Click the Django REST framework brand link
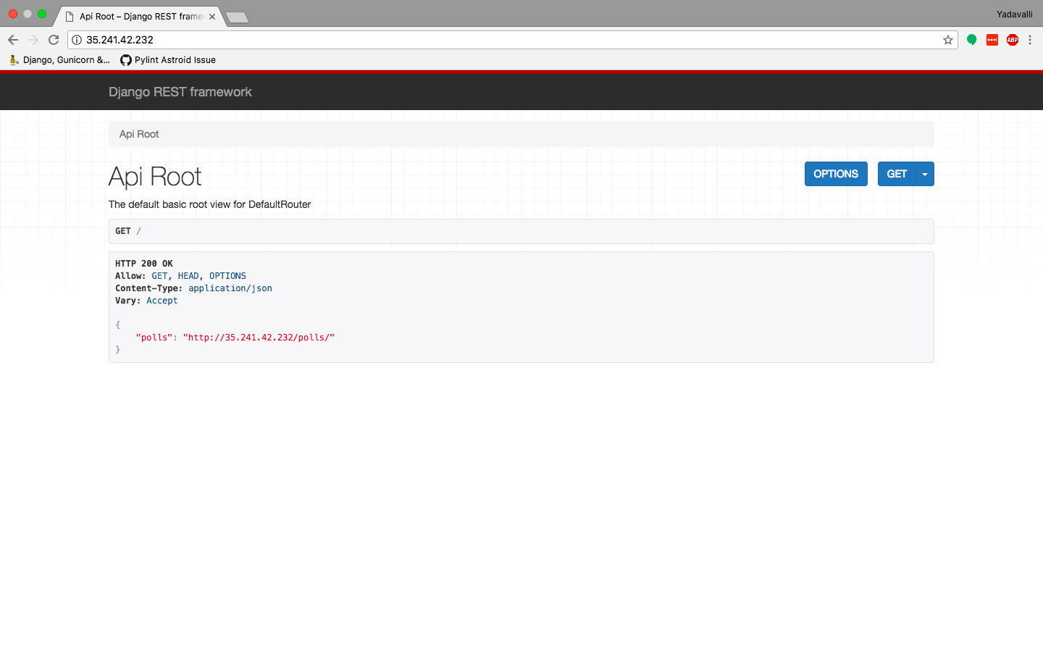Viewport: 1043px width, 652px height. (x=180, y=92)
